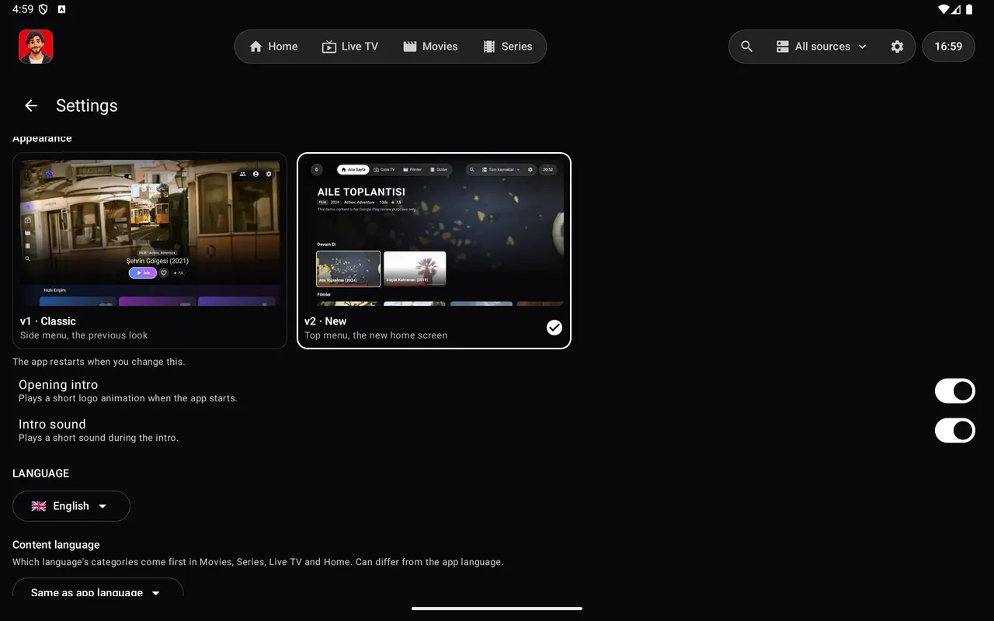Open settings via the gear icon

point(897,47)
